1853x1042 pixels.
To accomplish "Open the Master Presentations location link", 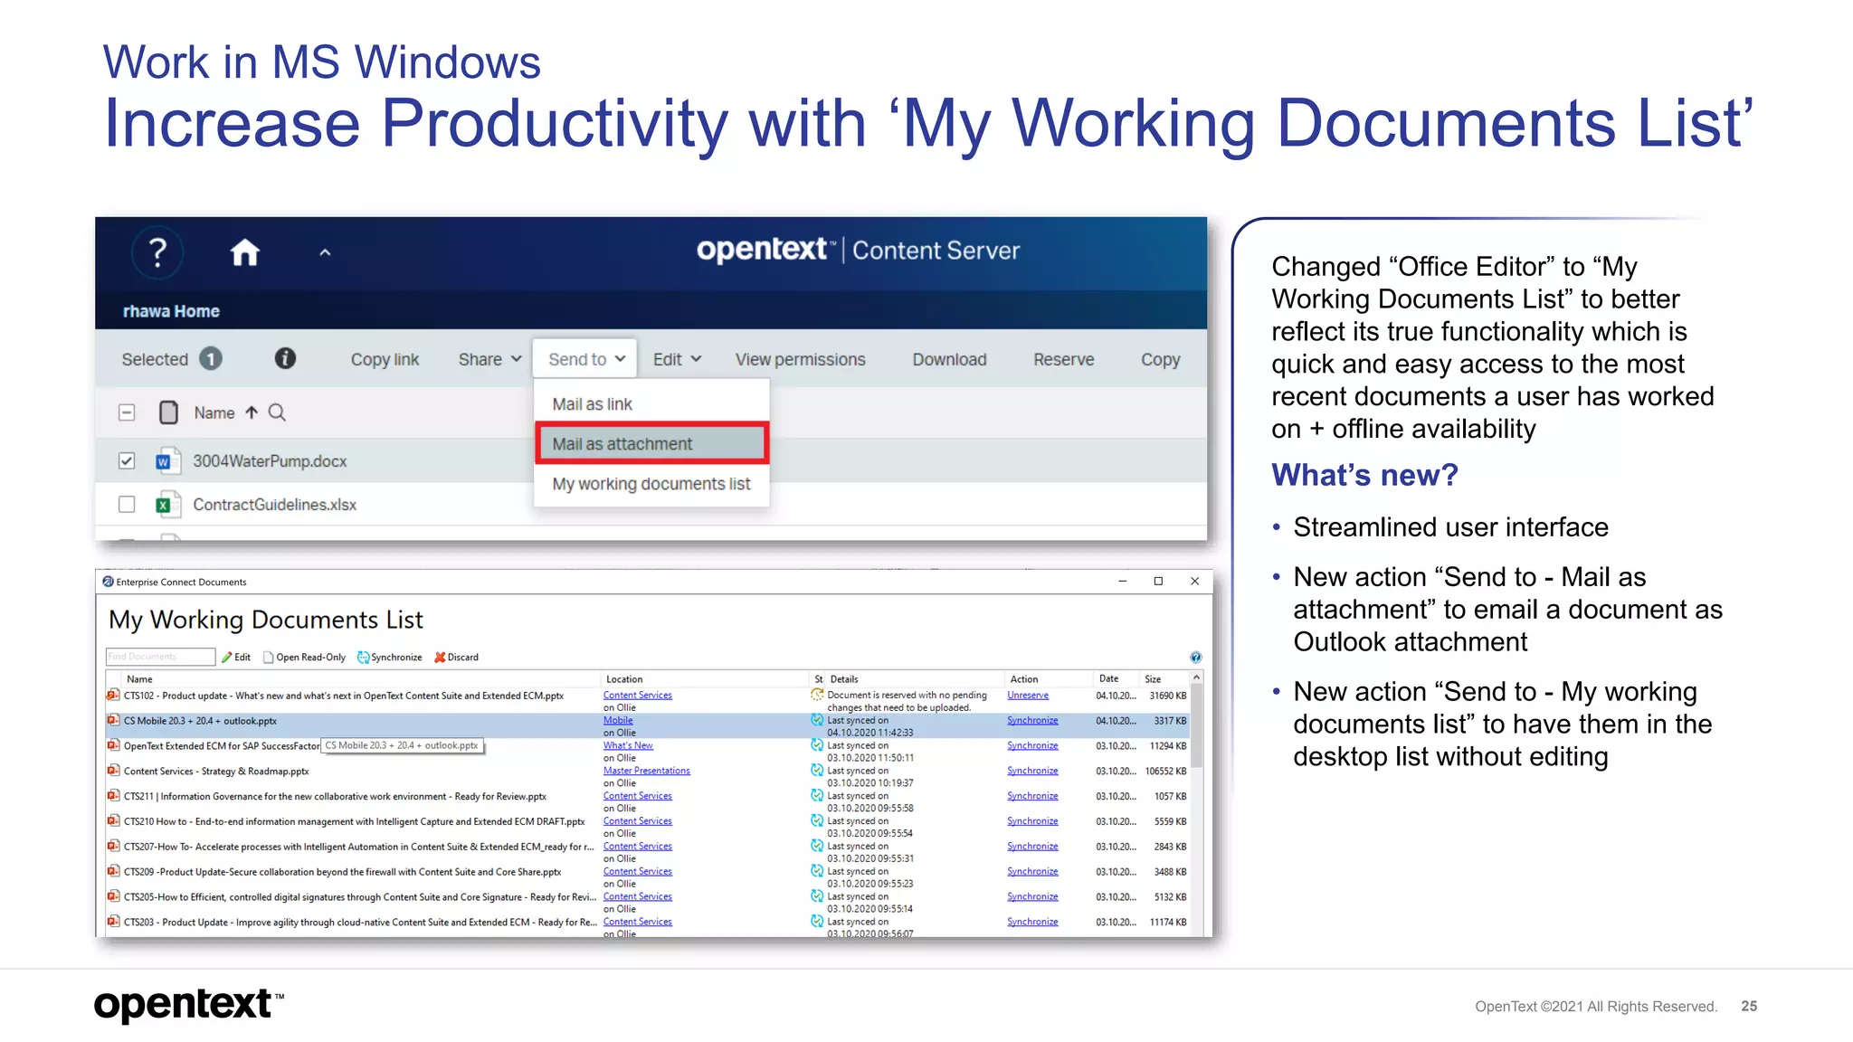I will pyautogui.click(x=647, y=771).
